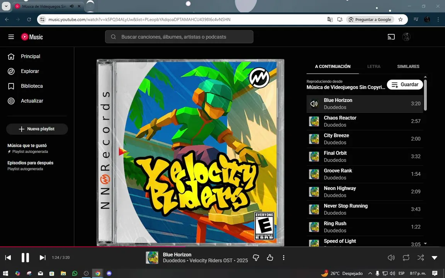Play Ring Rush from the queue
This screenshot has width=445, height=278.
365,227
